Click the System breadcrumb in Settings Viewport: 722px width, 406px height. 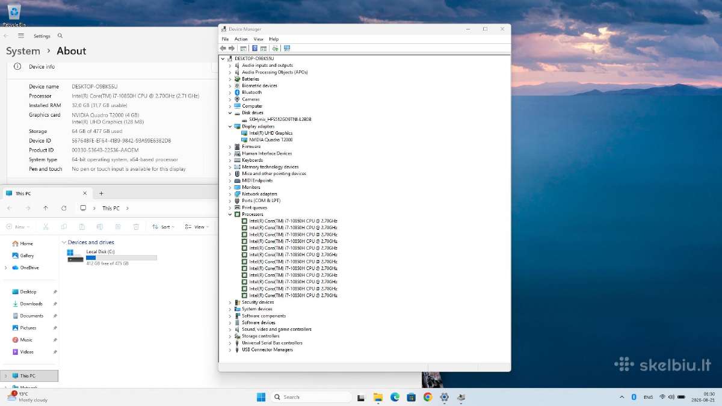click(x=23, y=51)
